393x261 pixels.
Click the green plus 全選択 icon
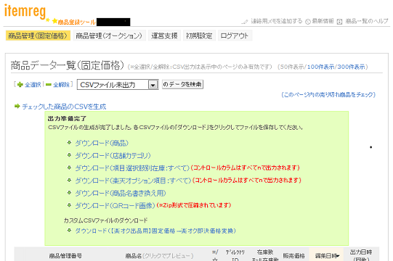20,85
